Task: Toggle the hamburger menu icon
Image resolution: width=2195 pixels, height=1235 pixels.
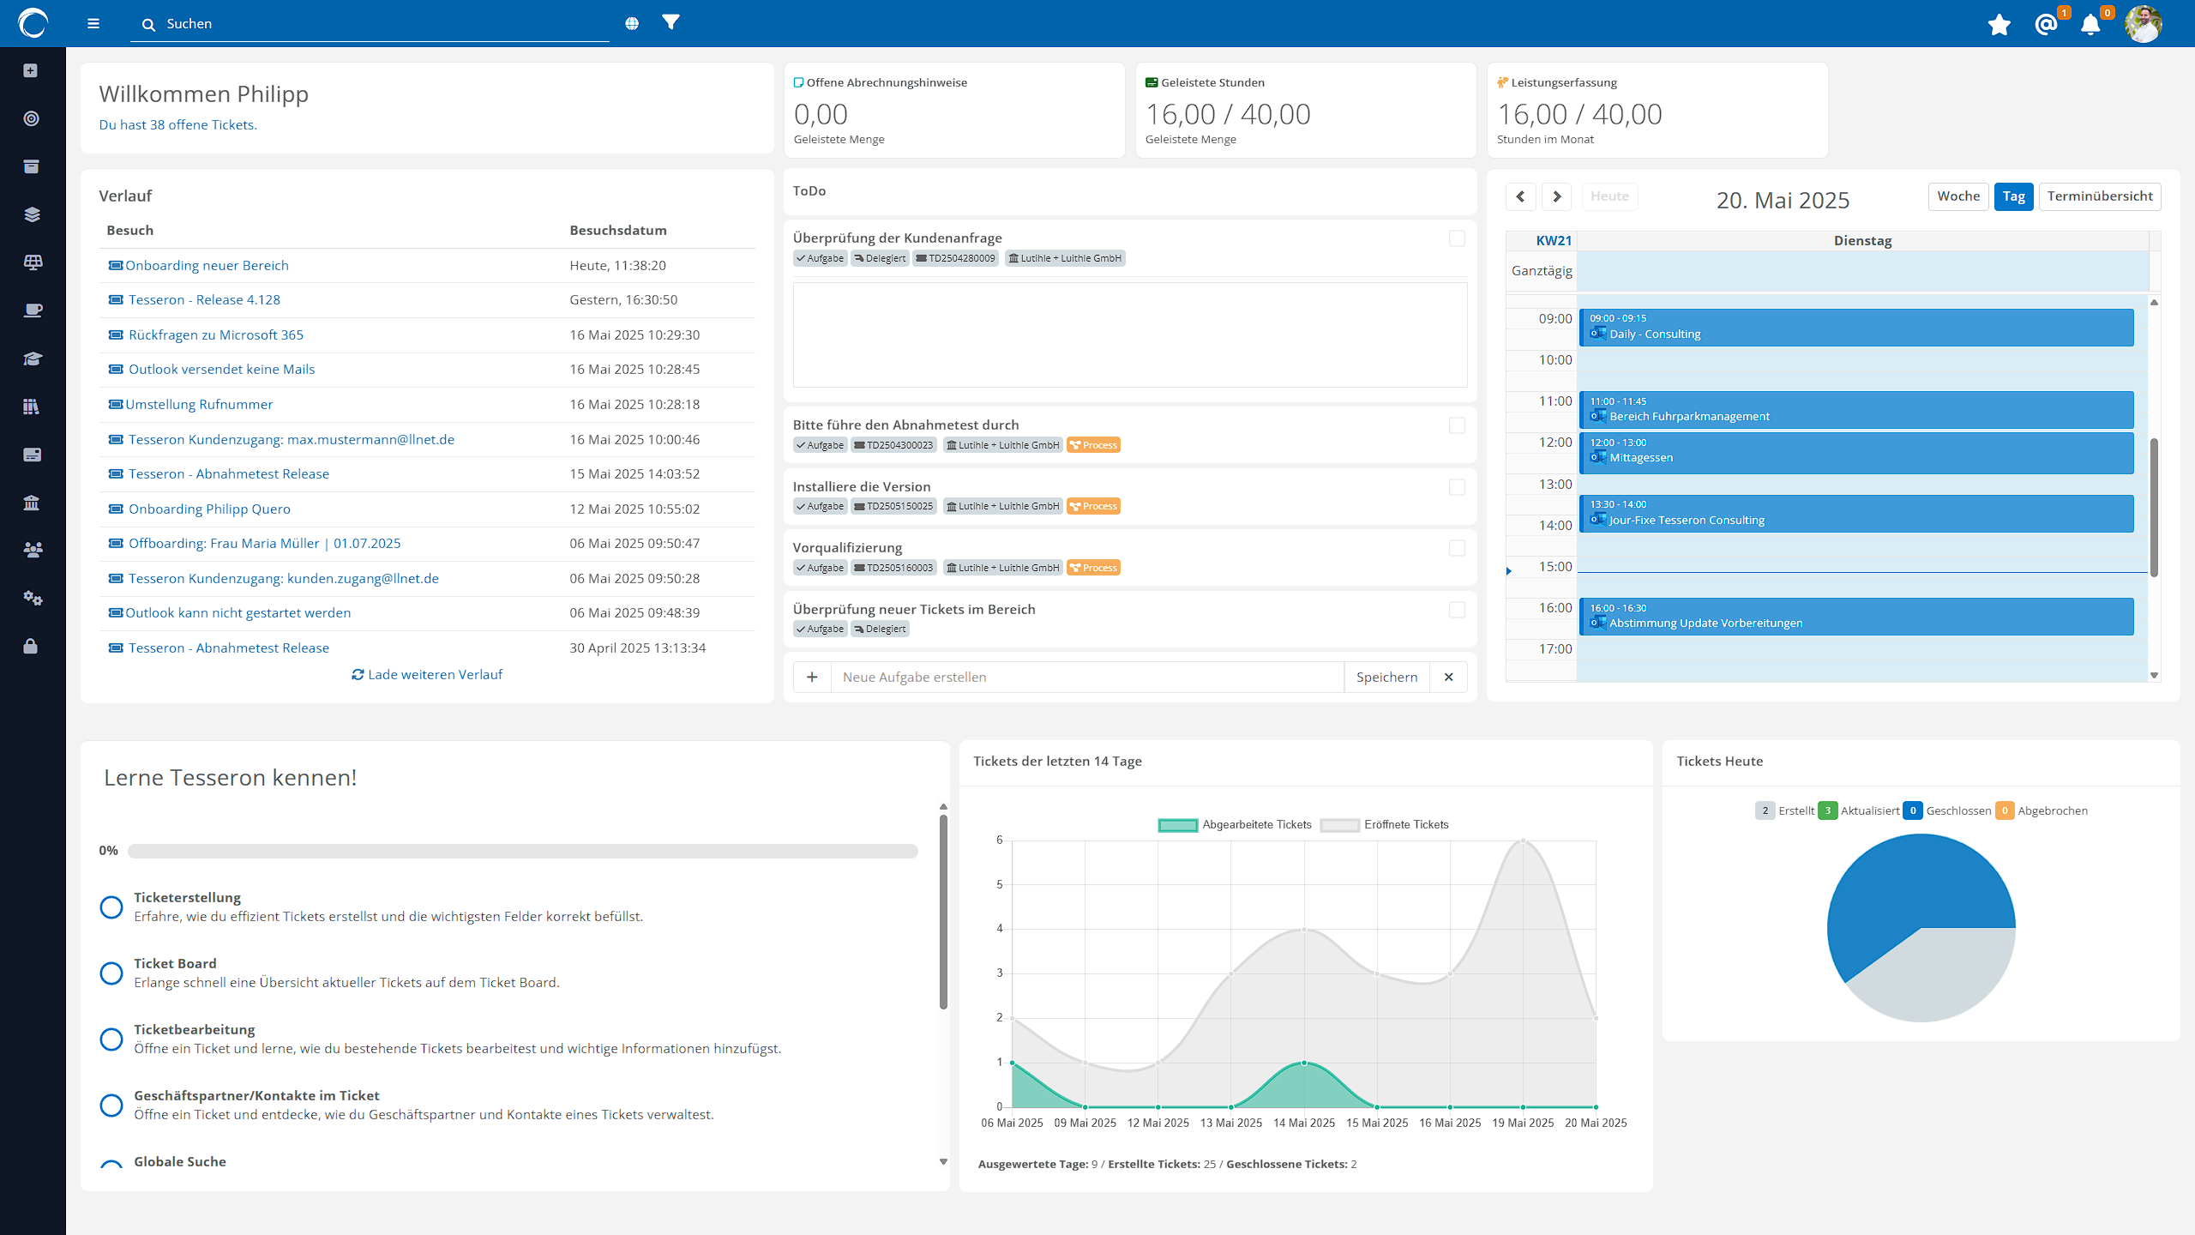Action: (93, 24)
